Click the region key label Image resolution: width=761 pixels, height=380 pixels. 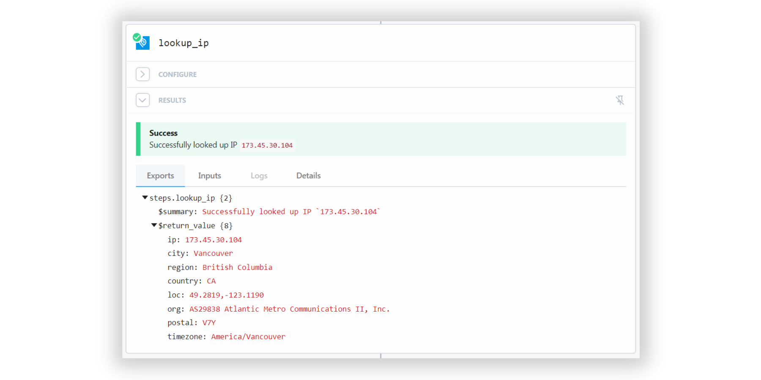click(x=182, y=267)
